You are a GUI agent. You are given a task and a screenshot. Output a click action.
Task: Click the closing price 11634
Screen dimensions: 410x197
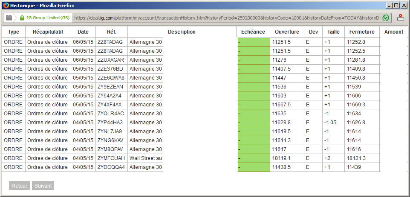[354, 114]
